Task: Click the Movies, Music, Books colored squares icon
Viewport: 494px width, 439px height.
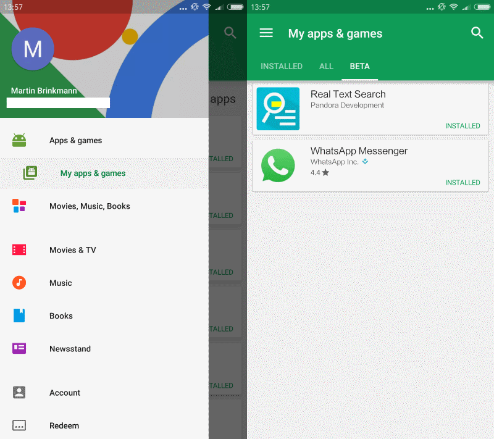Action: pyautogui.click(x=19, y=206)
